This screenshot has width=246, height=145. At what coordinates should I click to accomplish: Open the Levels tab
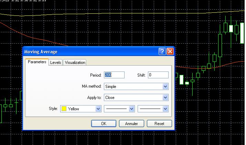55,63
